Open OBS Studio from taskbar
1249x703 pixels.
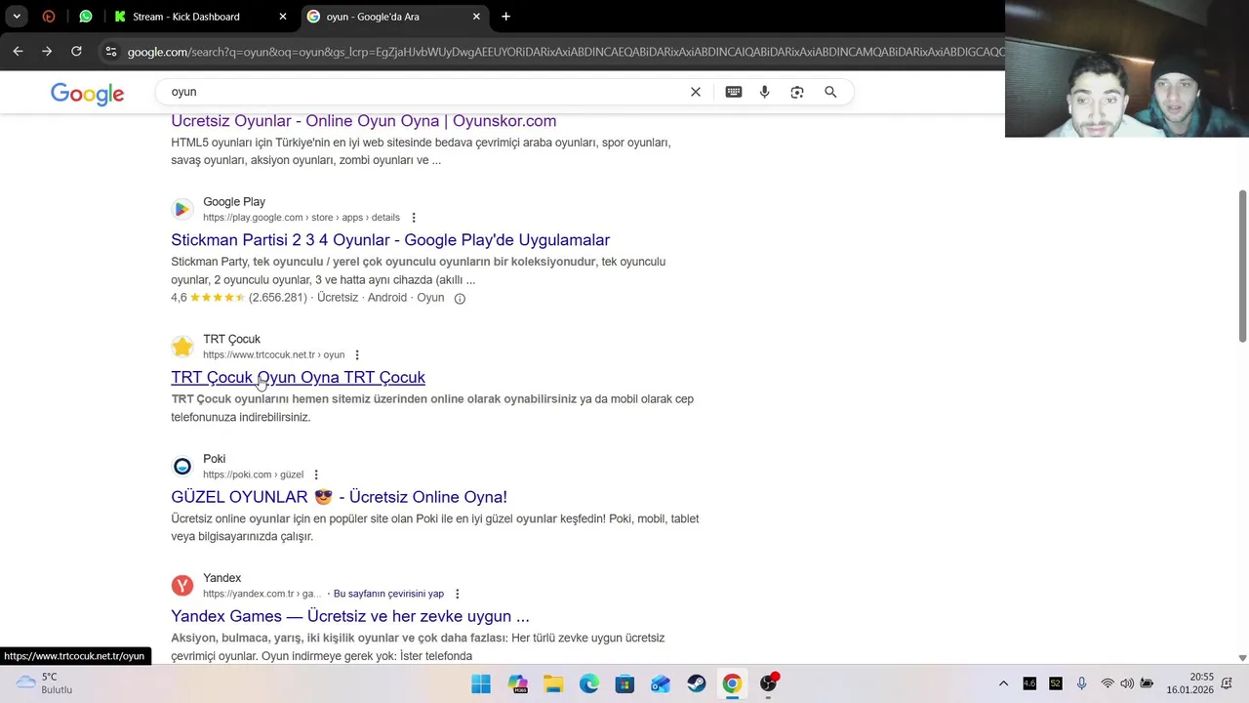(769, 684)
